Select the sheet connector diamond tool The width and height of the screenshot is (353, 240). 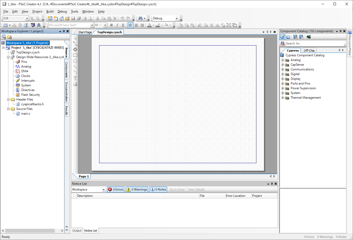coord(75,49)
